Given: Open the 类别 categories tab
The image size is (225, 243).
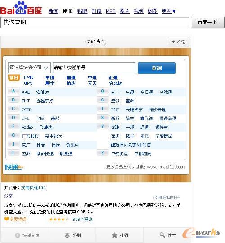Looking at the screenshot, I should click(73, 235).
